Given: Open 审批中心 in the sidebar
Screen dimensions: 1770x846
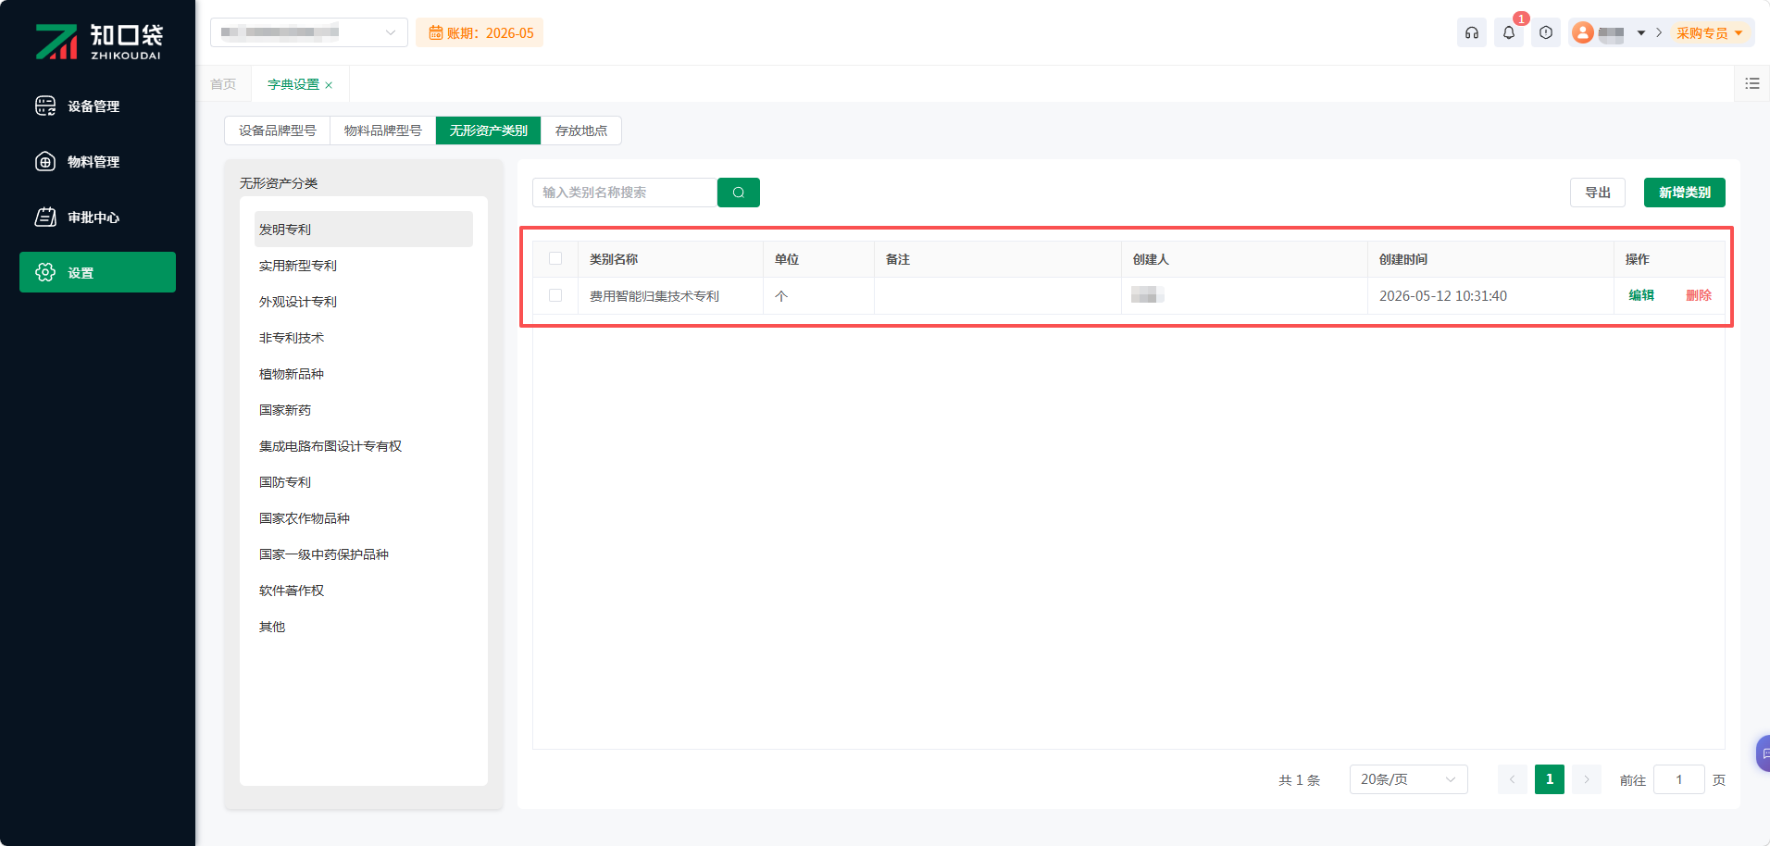Looking at the screenshot, I should (x=97, y=218).
